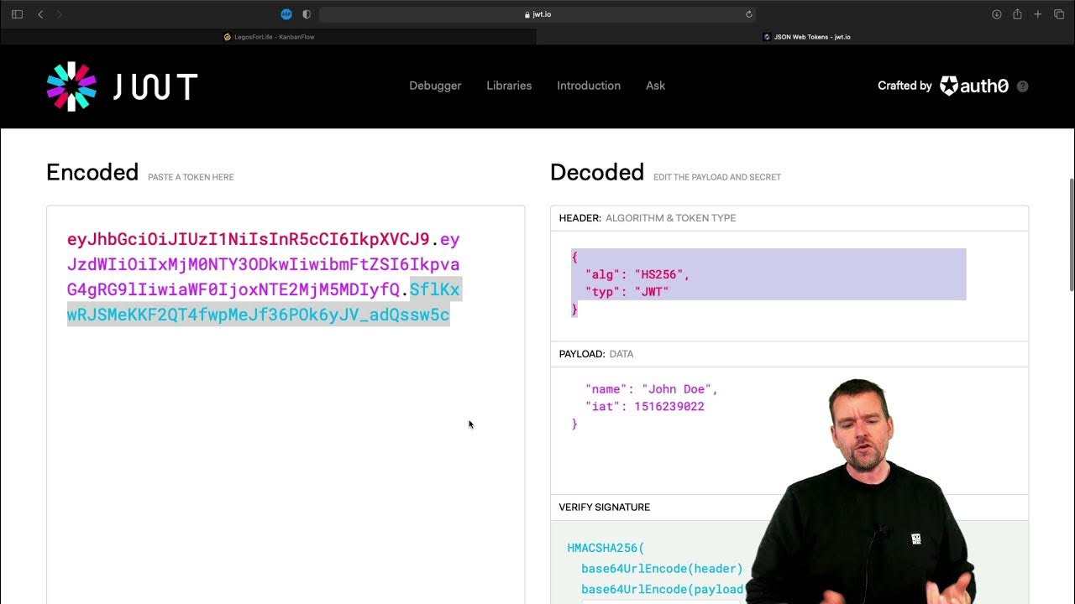Open the blue ABP extension icon
Image resolution: width=1075 pixels, height=604 pixels.
pos(286,14)
